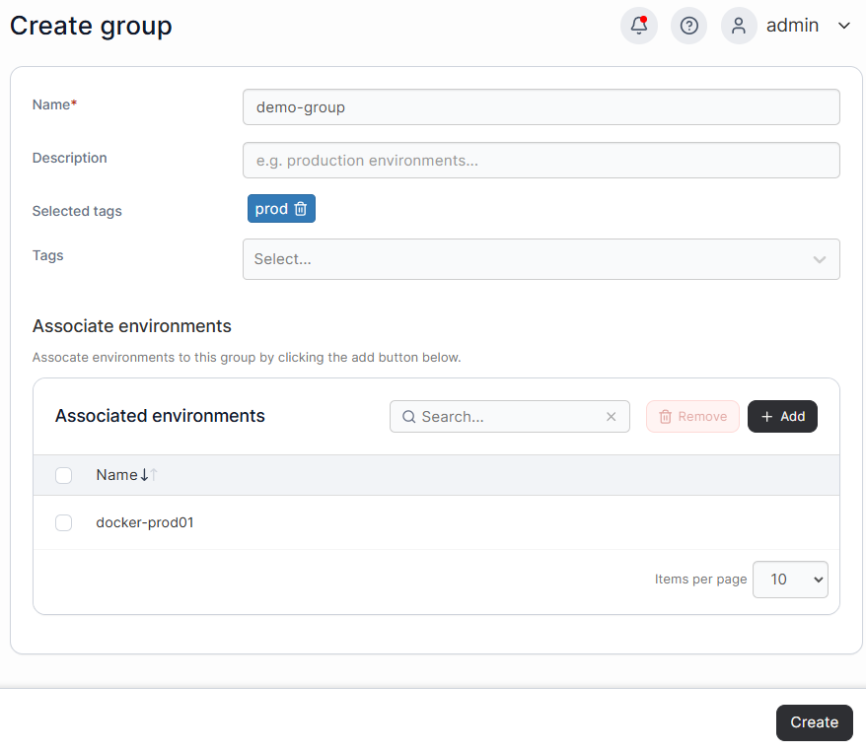Expand the Tags select dropdown

click(x=541, y=259)
